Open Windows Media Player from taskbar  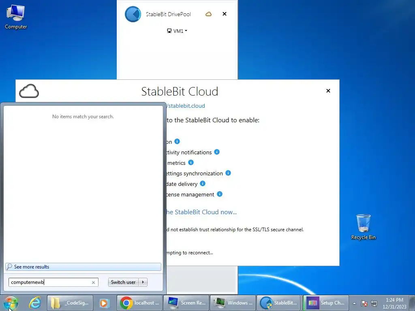(x=104, y=303)
